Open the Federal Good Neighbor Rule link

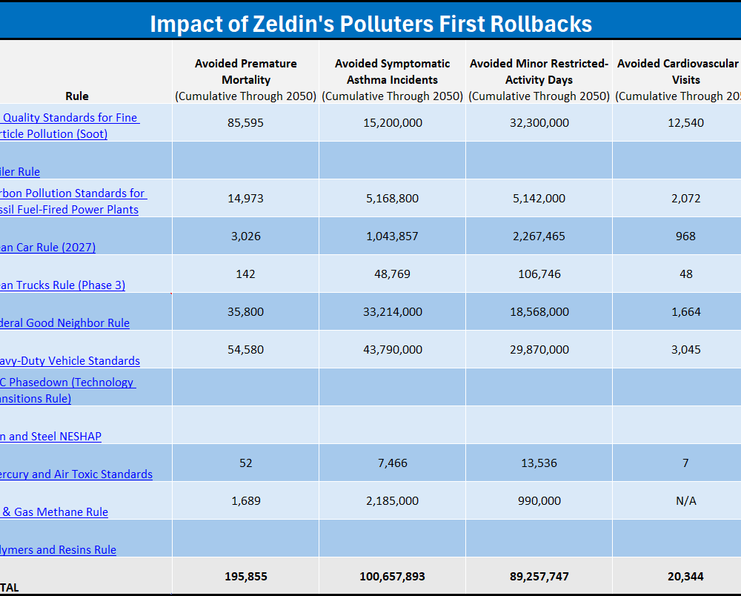[64, 322]
